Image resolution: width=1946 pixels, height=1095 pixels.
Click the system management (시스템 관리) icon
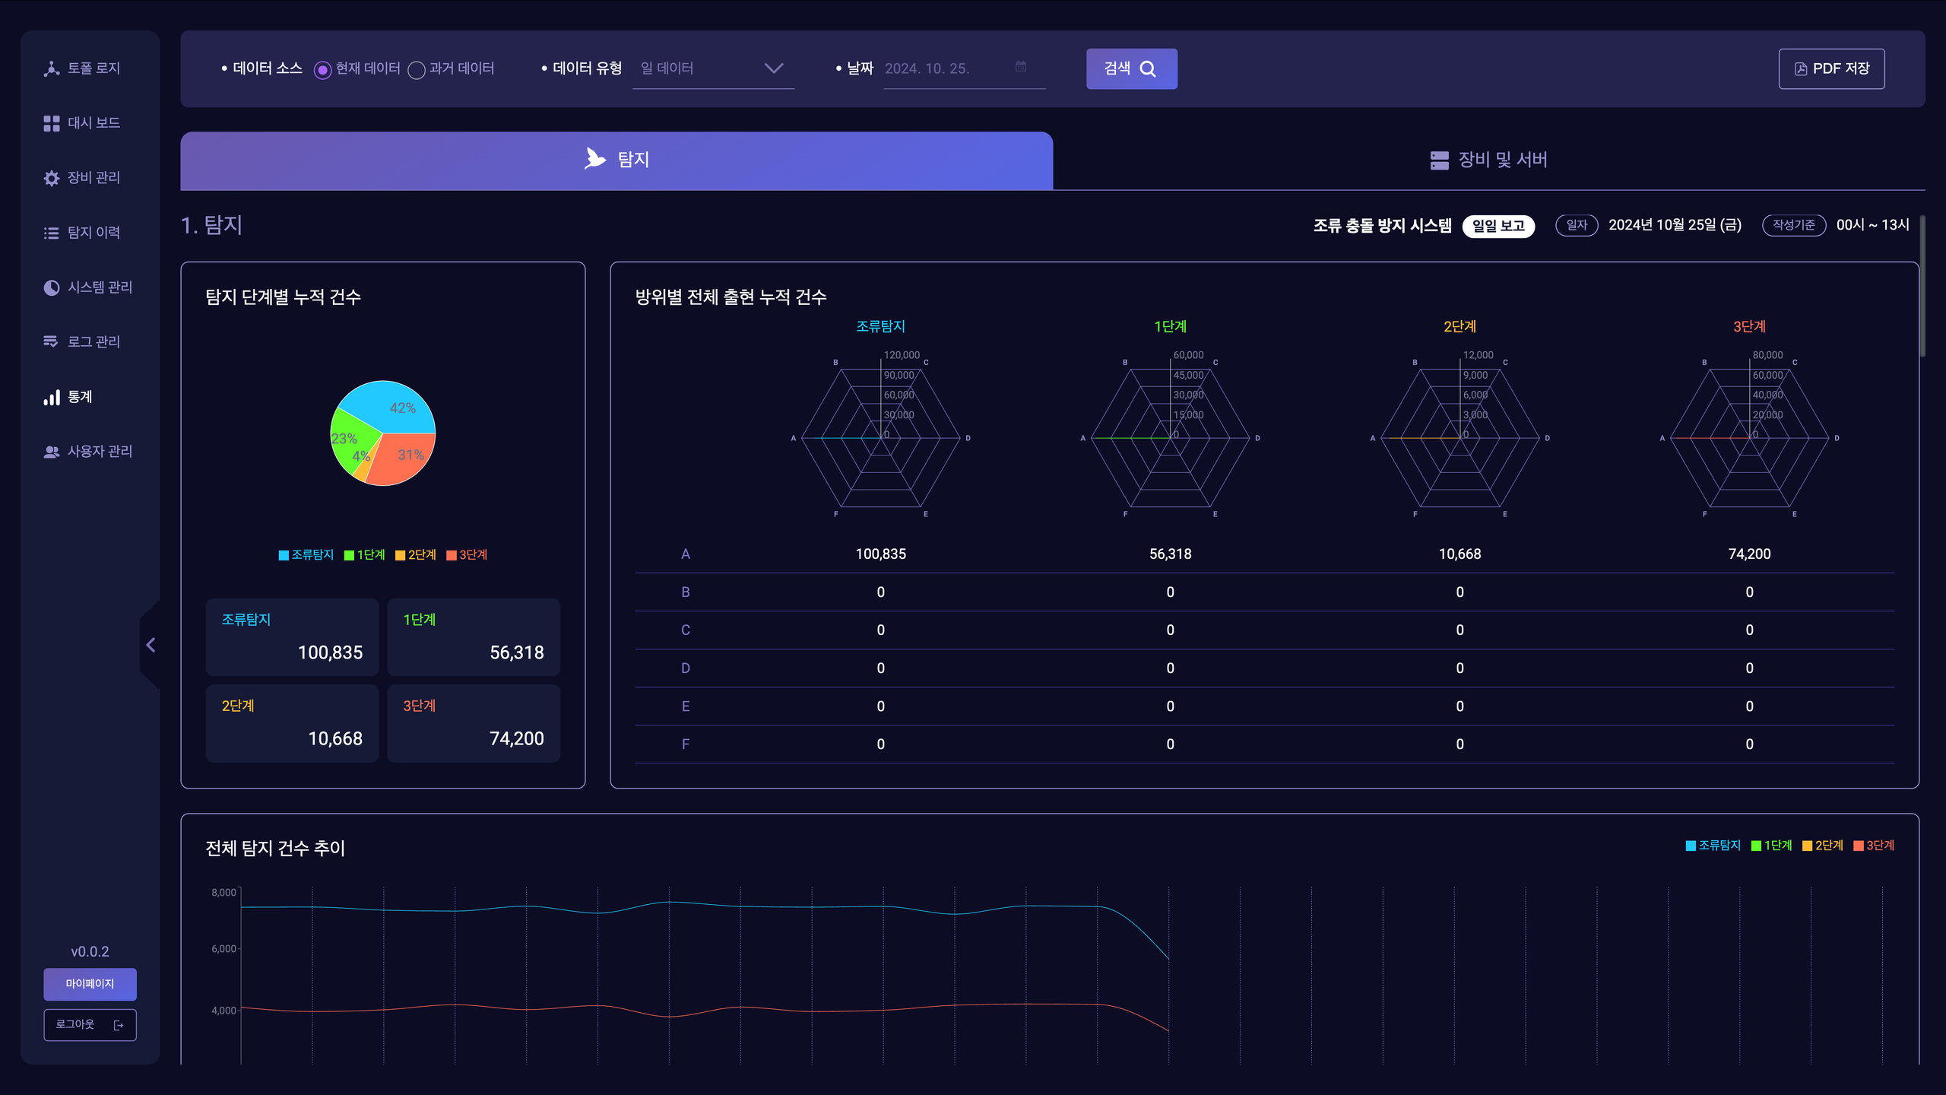click(x=51, y=287)
